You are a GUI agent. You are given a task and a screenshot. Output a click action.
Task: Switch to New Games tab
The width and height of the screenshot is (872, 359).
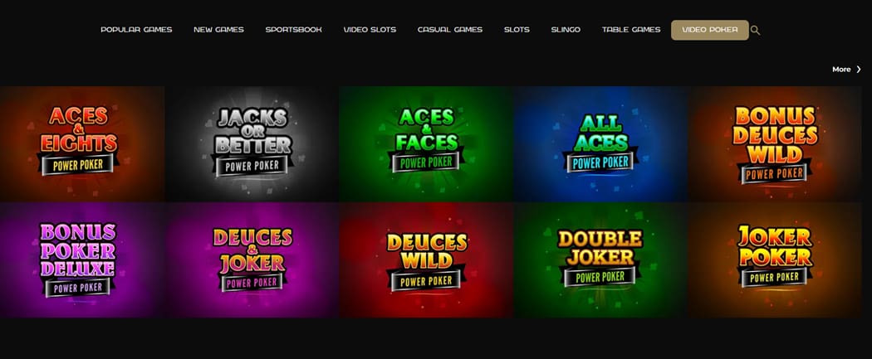click(x=218, y=30)
